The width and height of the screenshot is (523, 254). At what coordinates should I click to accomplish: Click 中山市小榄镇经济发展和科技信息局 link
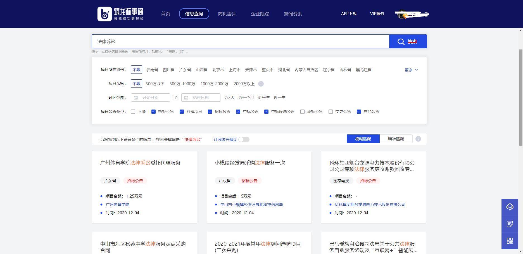tap(251, 205)
